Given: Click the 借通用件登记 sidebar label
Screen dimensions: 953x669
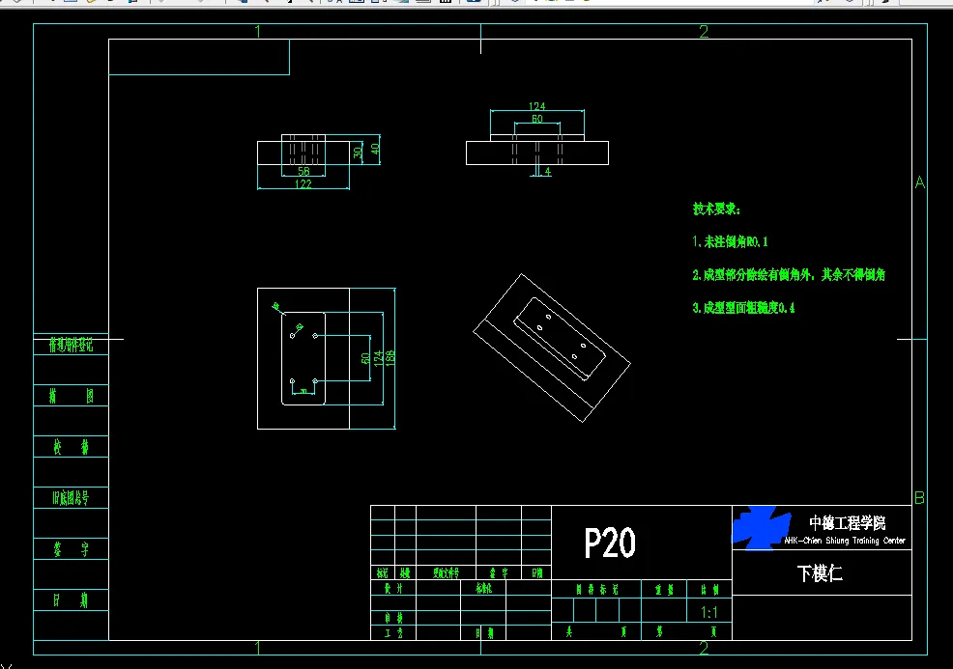Looking at the screenshot, I should 72,346.
